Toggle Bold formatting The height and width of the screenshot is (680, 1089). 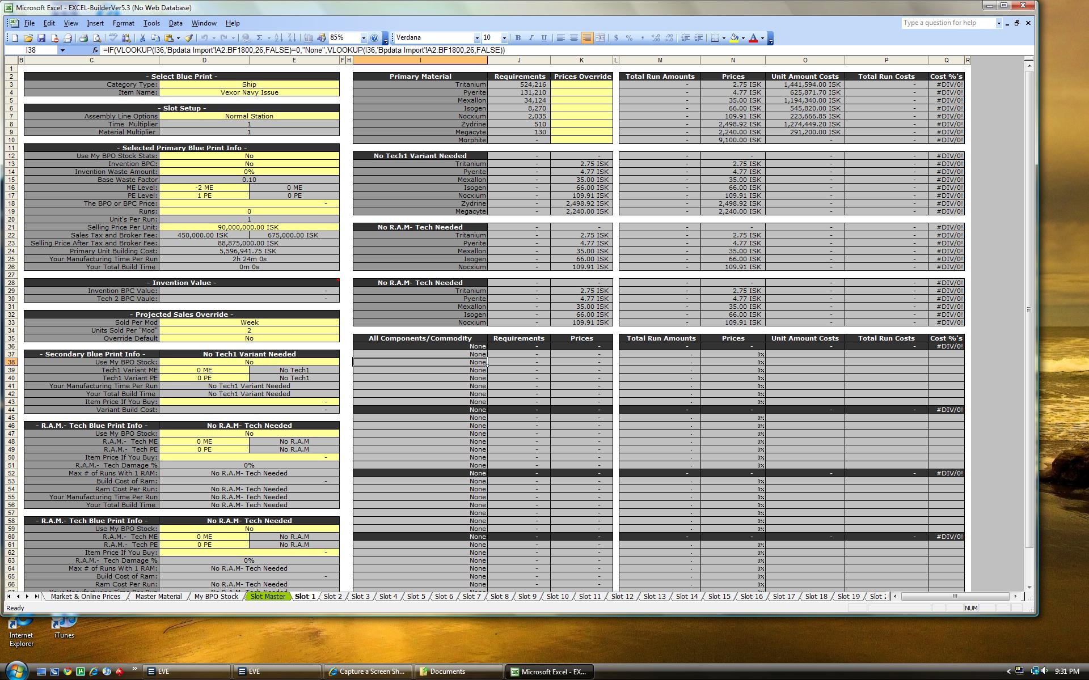point(517,38)
